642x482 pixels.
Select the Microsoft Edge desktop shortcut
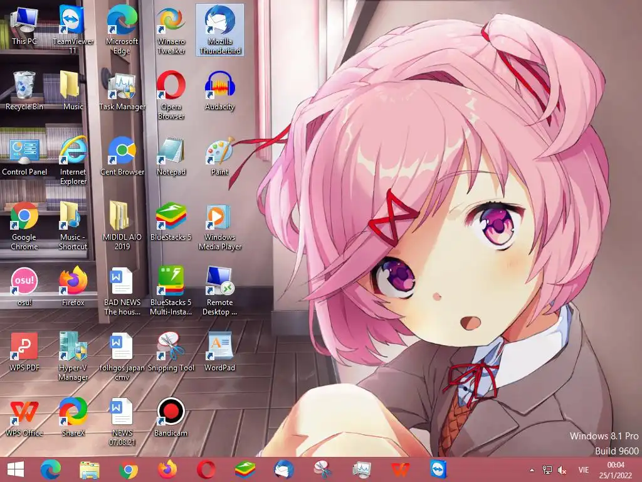click(122, 29)
